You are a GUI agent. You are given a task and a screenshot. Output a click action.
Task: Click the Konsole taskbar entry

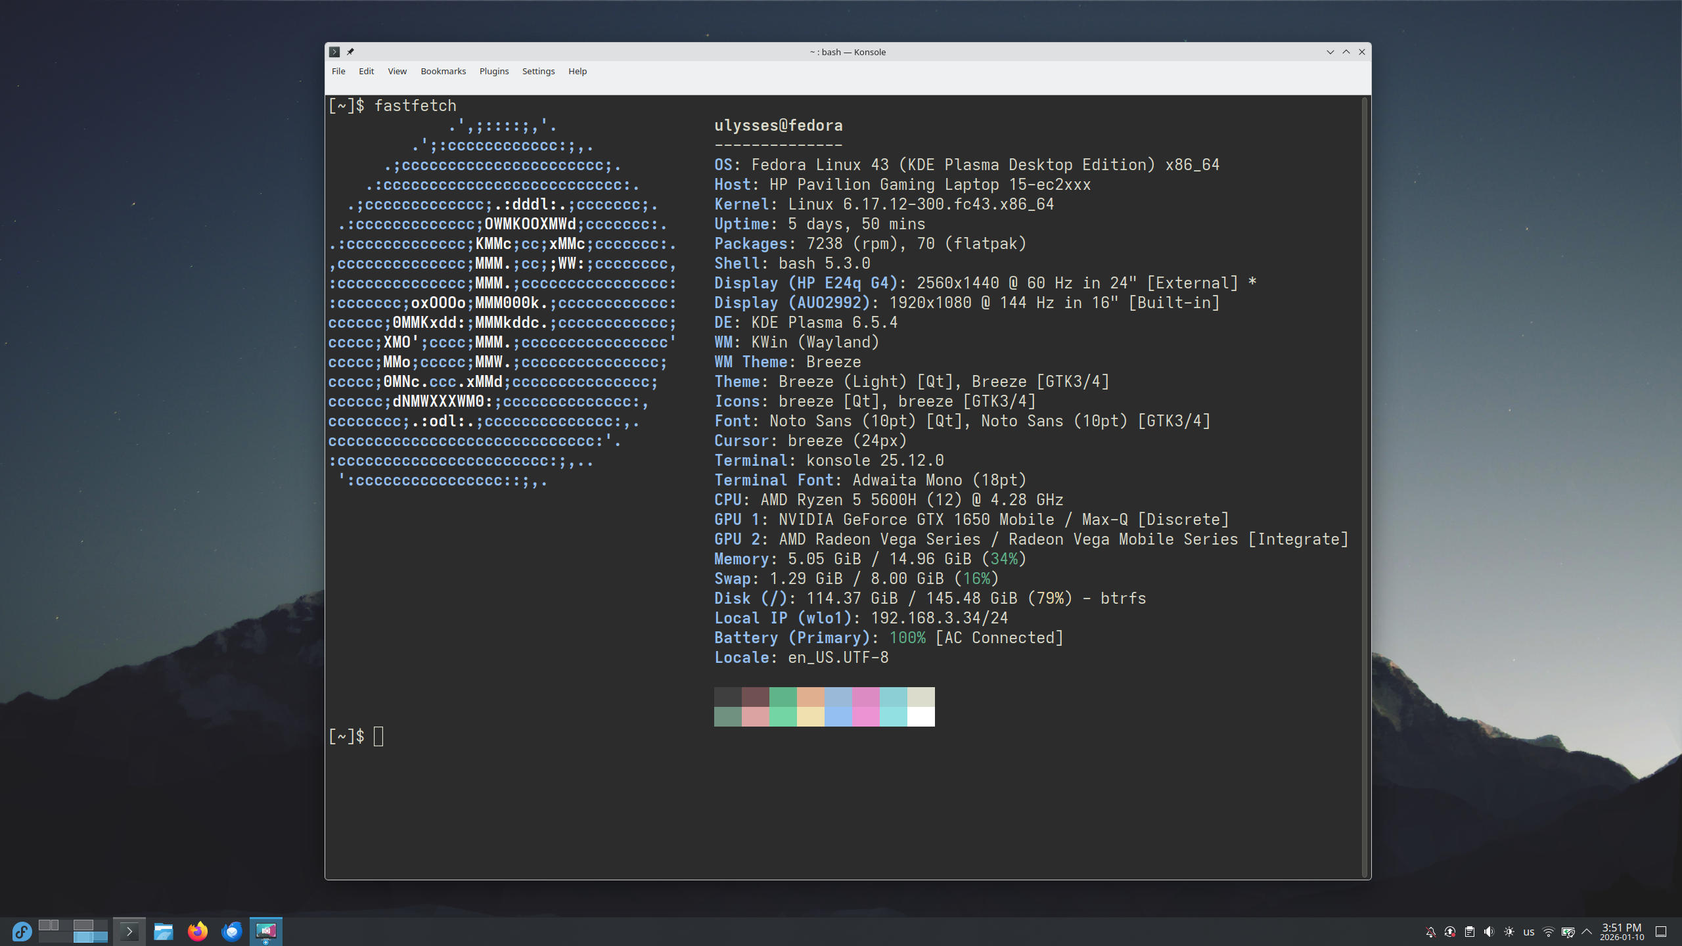(129, 931)
